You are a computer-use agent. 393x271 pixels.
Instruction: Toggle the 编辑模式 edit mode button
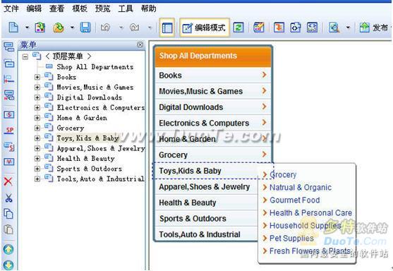pyautogui.click(x=205, y=28)
